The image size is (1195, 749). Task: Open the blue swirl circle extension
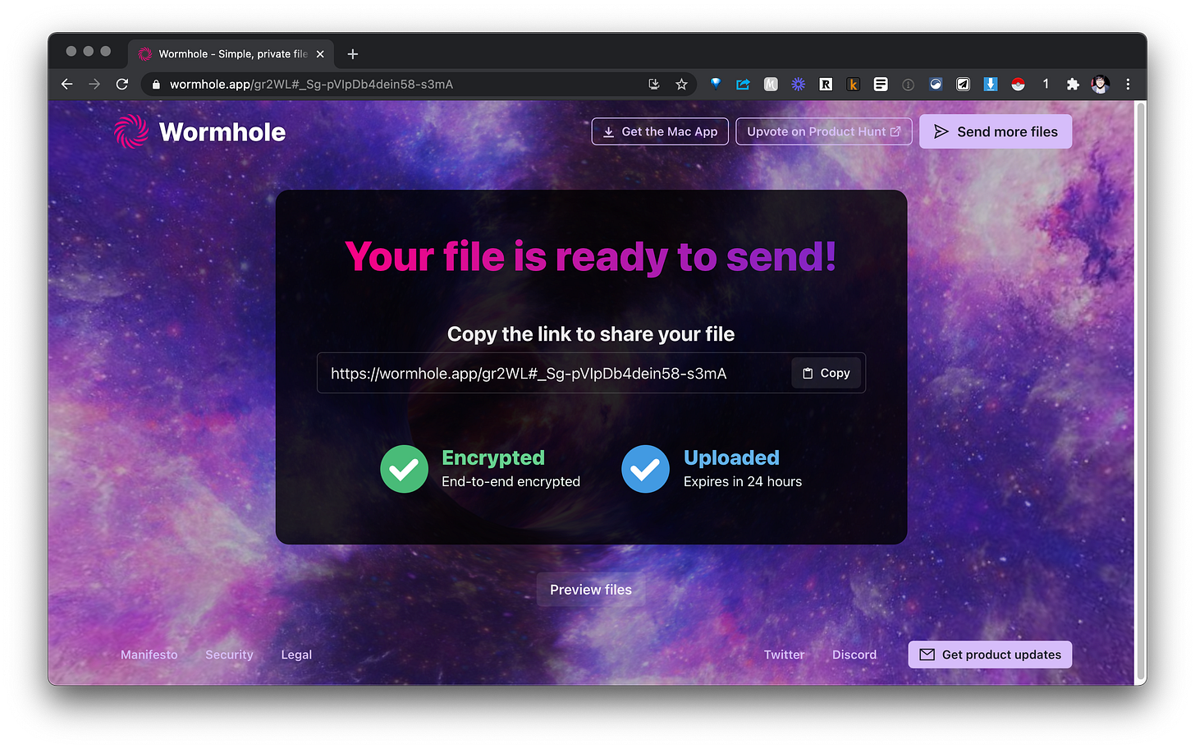click(x=936, y=84)
